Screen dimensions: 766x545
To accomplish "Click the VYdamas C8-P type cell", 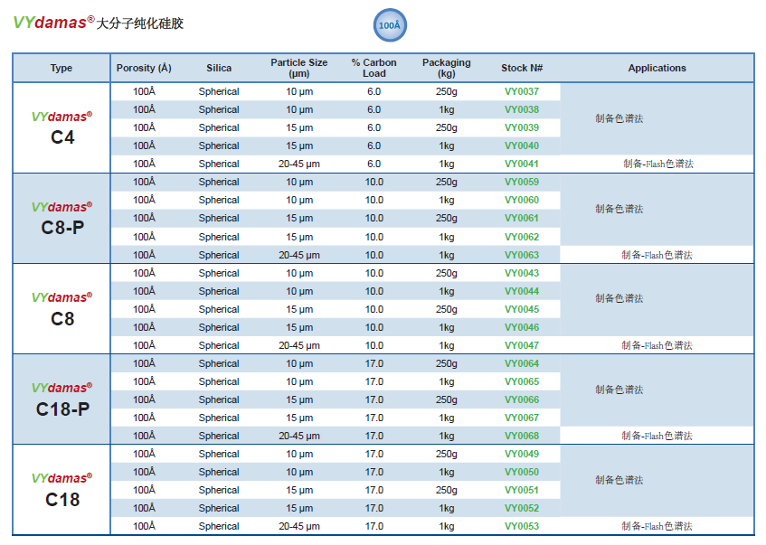I will pyautogui.click(x=61, y=219).
